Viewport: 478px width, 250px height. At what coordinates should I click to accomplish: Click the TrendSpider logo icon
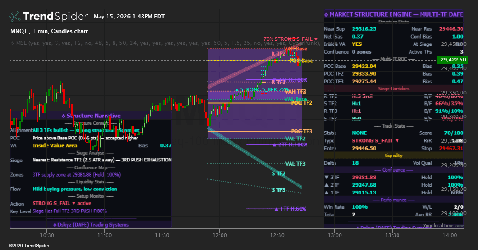[15, 16]
